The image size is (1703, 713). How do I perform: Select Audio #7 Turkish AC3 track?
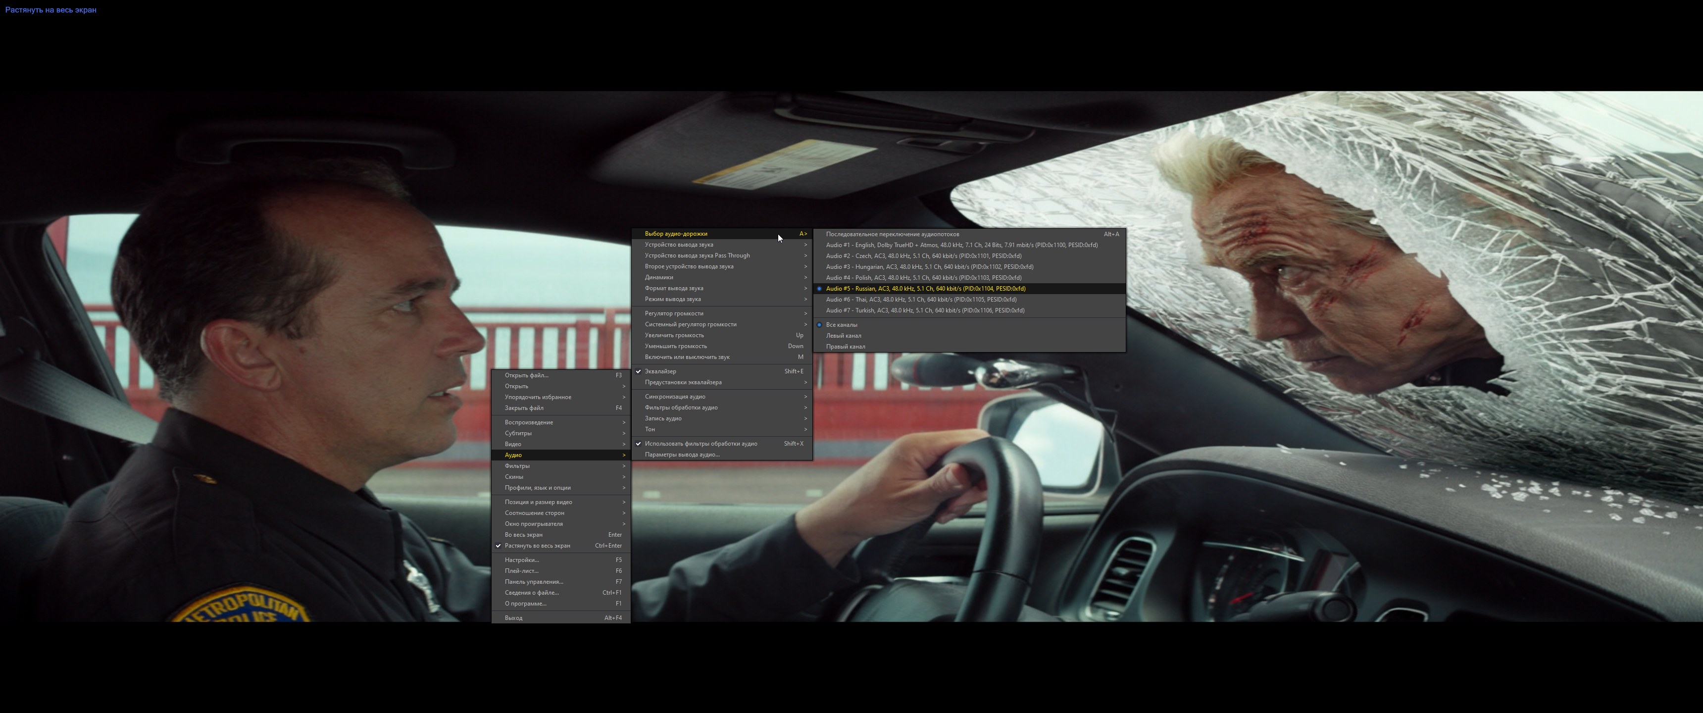click(x=969, y=310)
